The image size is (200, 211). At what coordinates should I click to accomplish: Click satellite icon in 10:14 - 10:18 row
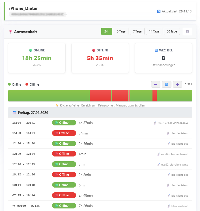(168, 185)
